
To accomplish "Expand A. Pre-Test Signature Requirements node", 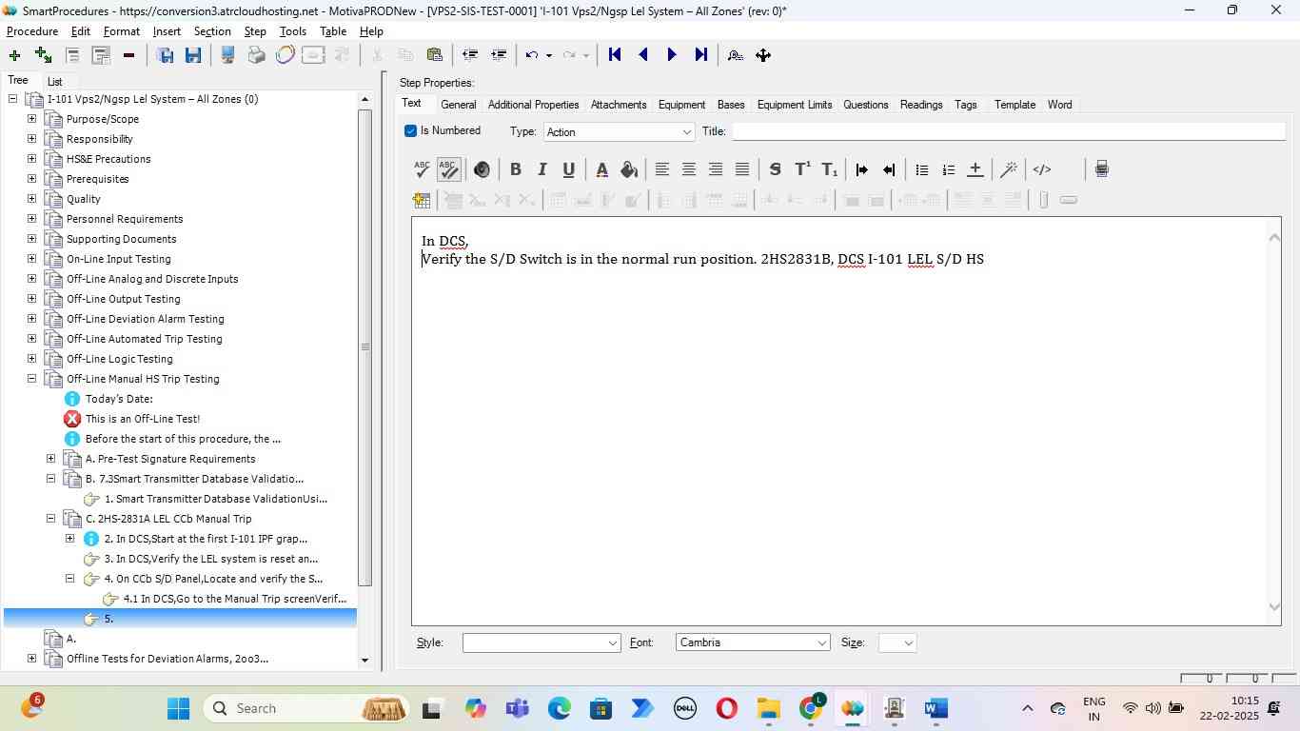I will click(x=50, y=459).
